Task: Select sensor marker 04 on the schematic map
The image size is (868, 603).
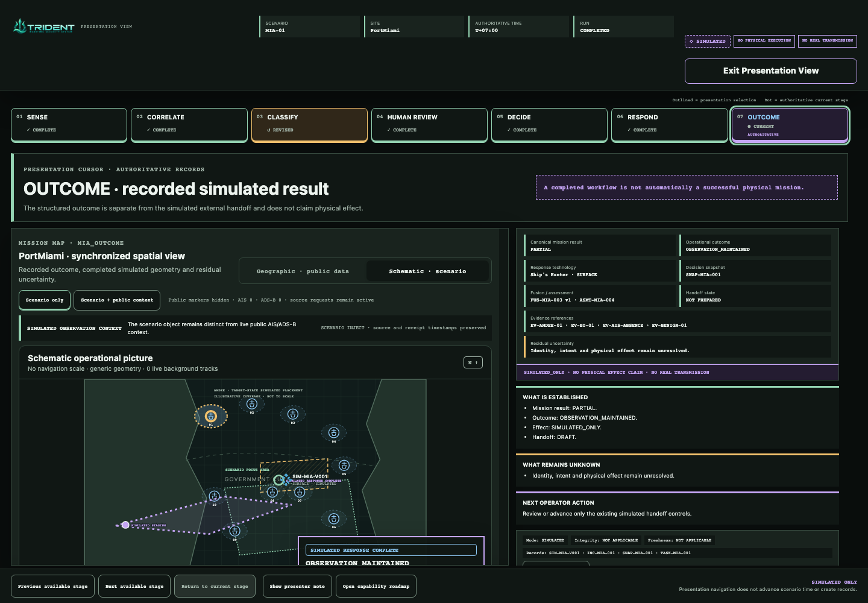Action: coord(334,433)
